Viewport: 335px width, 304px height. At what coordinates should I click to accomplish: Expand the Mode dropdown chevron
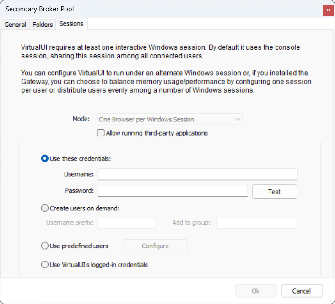238,119
